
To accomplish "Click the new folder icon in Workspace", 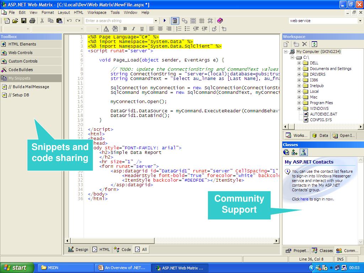I will 296,44.
